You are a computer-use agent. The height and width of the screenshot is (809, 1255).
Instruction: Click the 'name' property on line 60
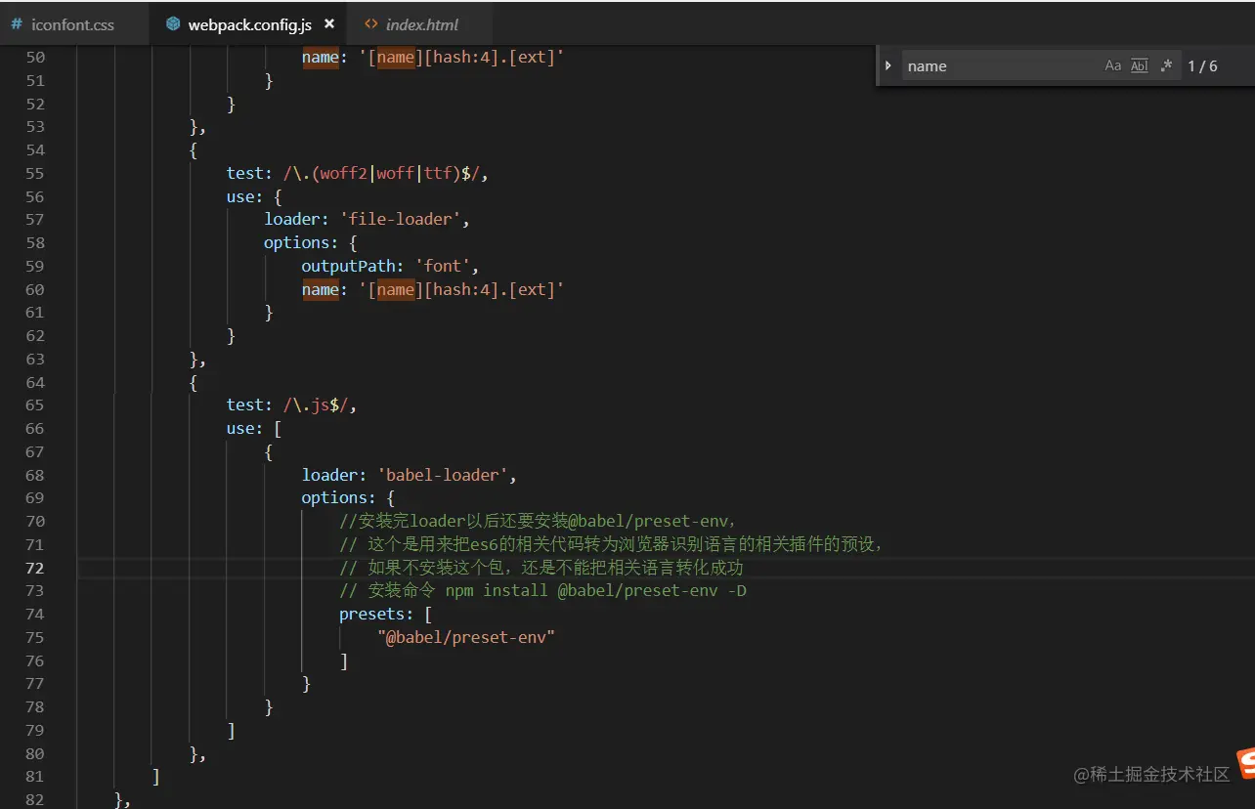pos(320,289)
